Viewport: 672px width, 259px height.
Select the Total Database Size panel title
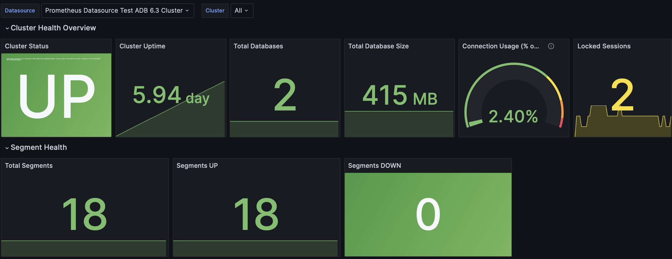pyautogui.click(x=379, y=46)
